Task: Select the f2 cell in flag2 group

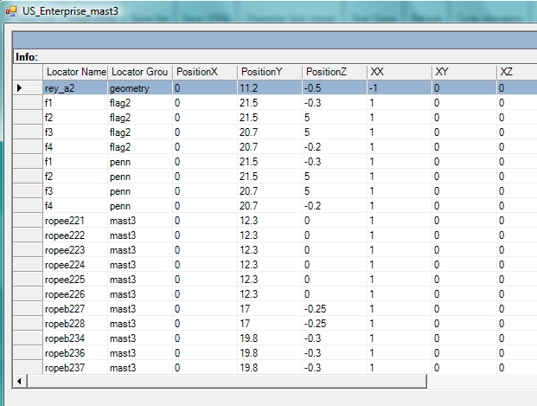Action: 75,118
